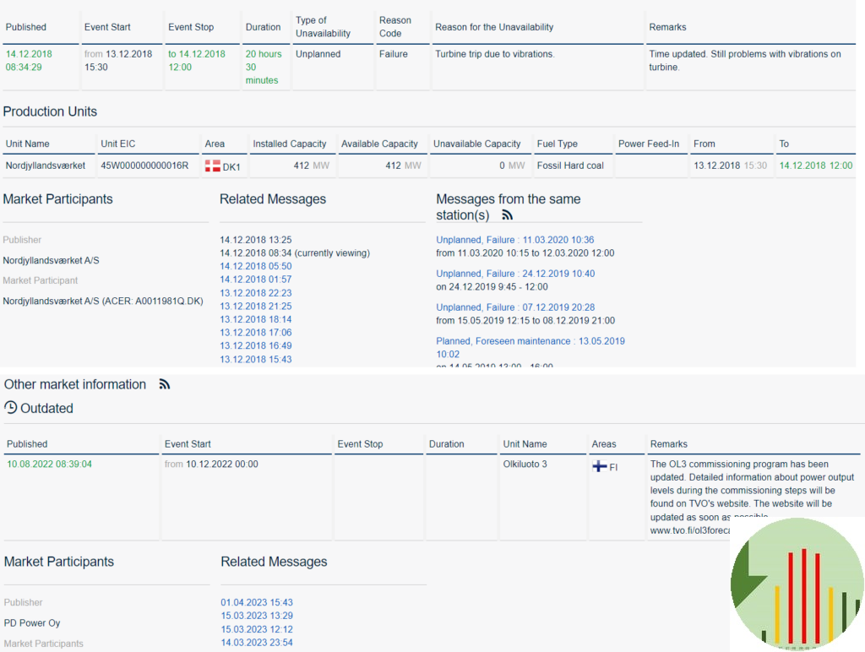Image resolution: width=865 pixels, height=652 pixels.
Task: Click the bar chart logo
Action: coord(797,584)
